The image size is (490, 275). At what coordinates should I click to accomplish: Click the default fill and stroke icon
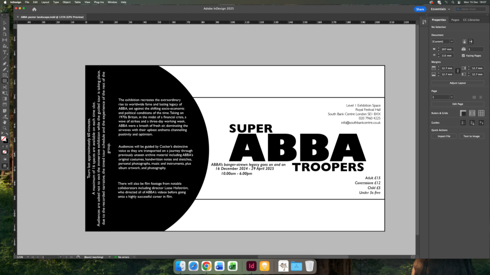2,134
